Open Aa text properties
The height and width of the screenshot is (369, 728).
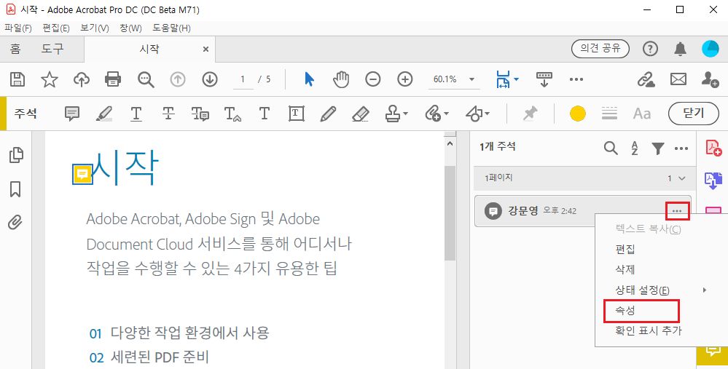click(x=642, y=114)
